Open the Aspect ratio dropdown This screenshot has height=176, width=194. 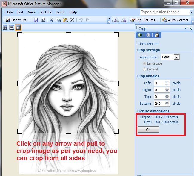click(x=176, y=57)
